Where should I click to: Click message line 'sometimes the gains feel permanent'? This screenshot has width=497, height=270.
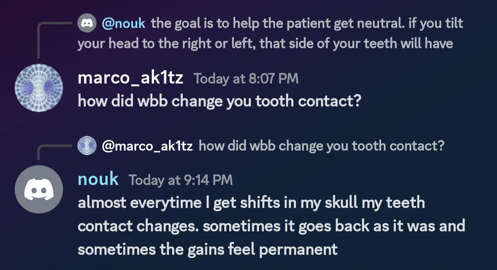point(208,249)
